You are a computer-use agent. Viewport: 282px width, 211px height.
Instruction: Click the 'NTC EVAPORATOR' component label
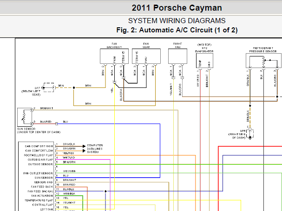(204, 50)
